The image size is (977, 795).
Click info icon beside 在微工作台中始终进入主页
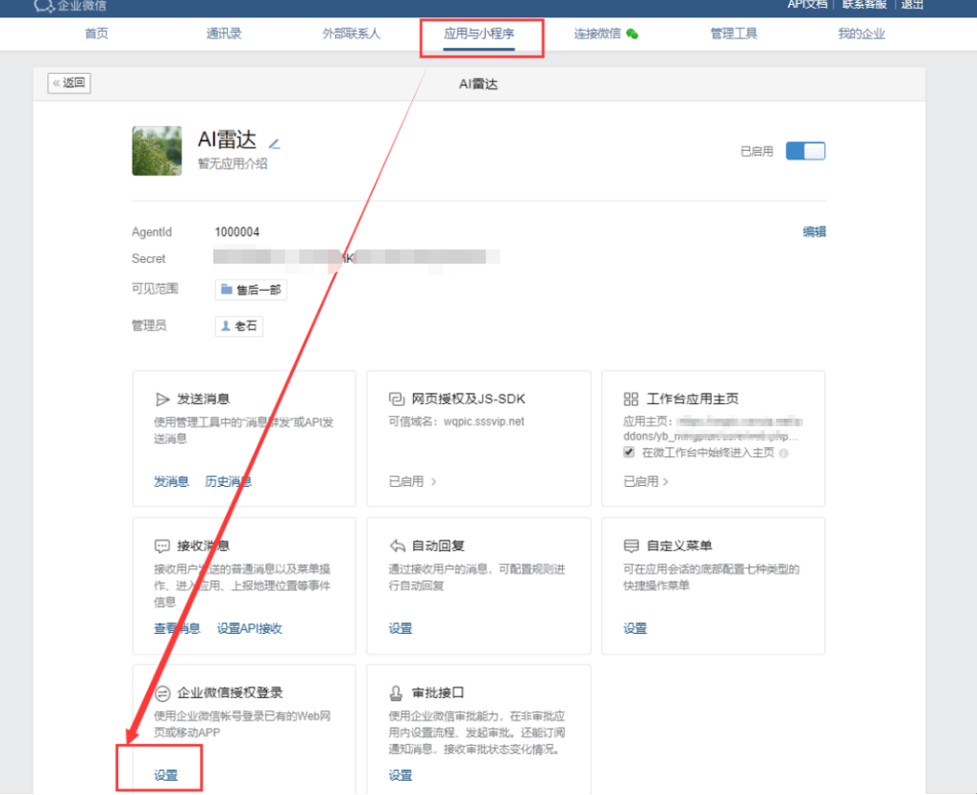click(784, 453)
